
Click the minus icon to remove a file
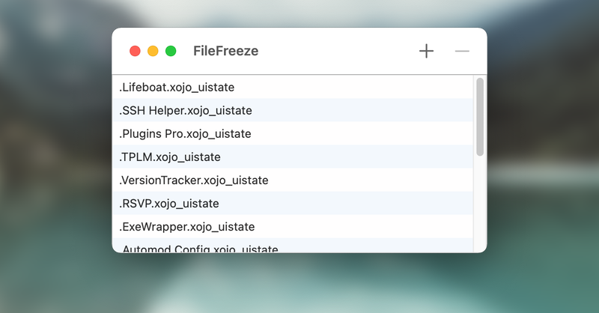[462, 51]
